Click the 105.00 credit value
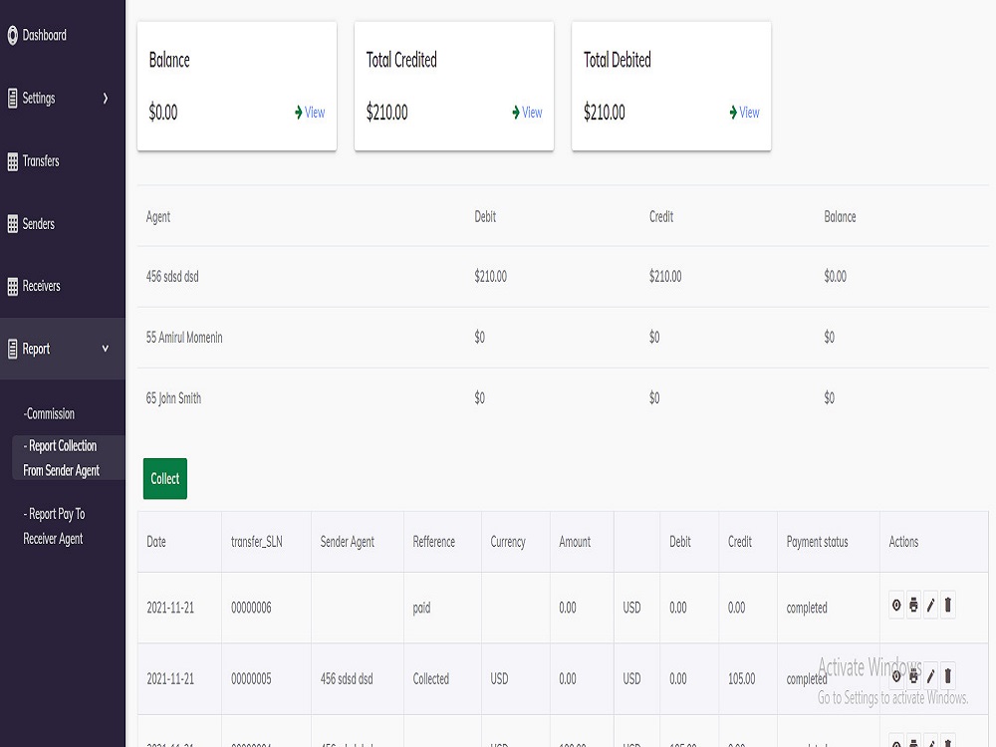Screen dimensions: 996x747 (741, 679)
